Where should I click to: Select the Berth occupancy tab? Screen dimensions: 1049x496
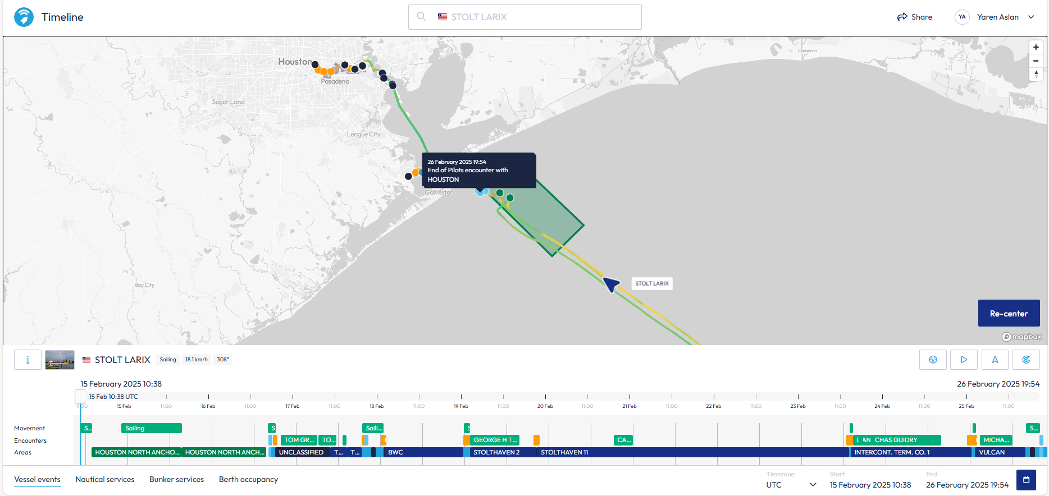[248, 479]
